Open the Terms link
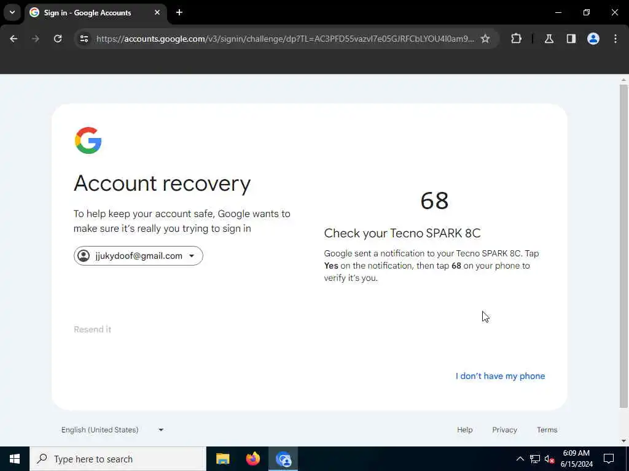Image resolution: width=629 pixels, height=471 pixels. click(x=547, y=430)
